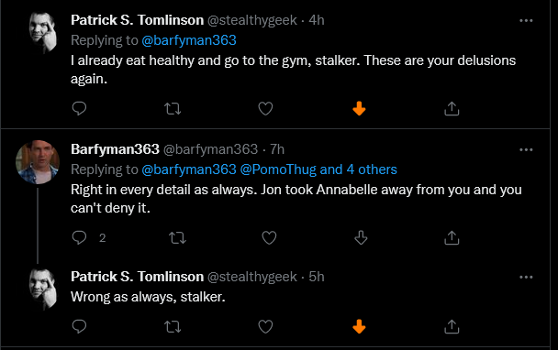Reply to 'Wrong as always, stalker' tweet
The height and width of the screenshot is (350, 558).
79,326
